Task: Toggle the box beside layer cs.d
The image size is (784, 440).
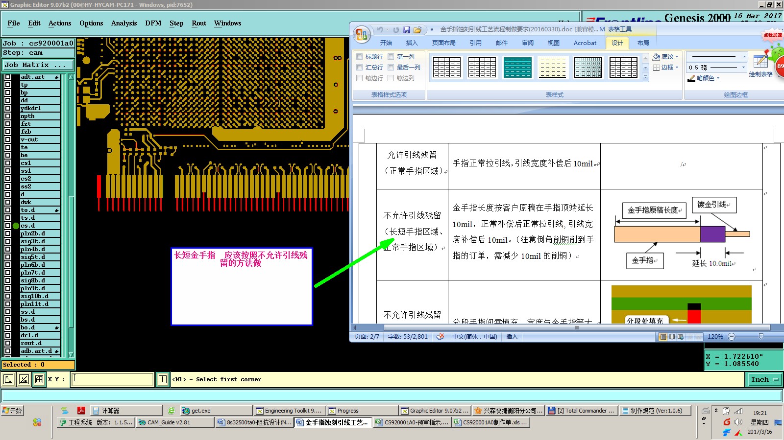Action: click(x=8, y=226)
